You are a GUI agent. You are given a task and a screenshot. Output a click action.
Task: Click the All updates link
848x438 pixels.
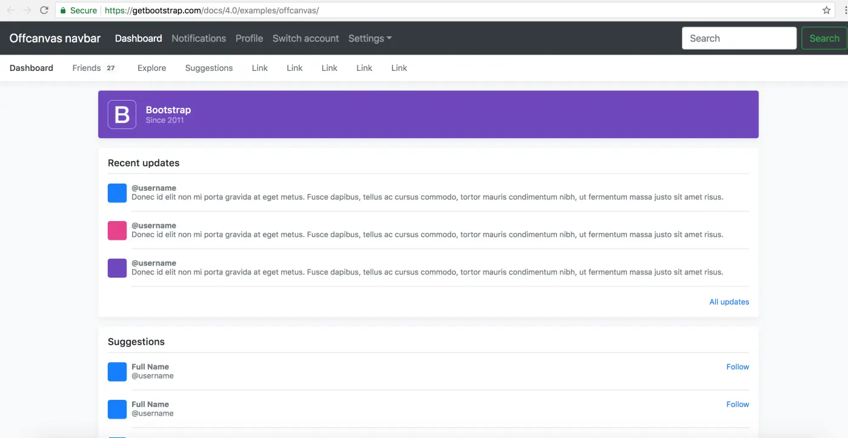pyautogui.click(x=729, y=302)
